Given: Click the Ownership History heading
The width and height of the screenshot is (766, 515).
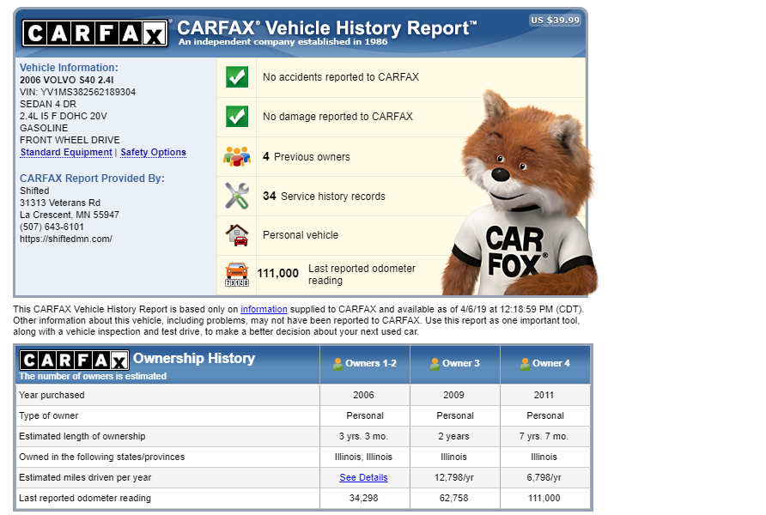Looking at the screenshot, I should coord(194,358).
